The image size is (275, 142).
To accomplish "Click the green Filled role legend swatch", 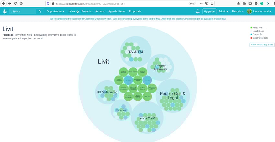I will [251, 28].
